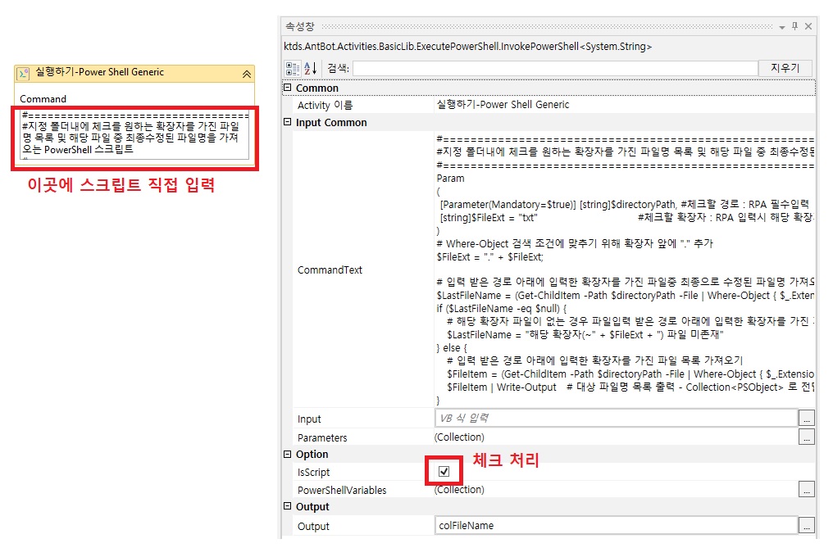This screenshot has width=833, height=548.
Task: Collapse the Power Shell Generic activity
Action: pyautogui.click(x=246, y=74)
